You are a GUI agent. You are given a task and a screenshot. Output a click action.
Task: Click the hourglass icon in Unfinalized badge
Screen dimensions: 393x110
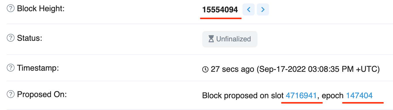(211, 39)
